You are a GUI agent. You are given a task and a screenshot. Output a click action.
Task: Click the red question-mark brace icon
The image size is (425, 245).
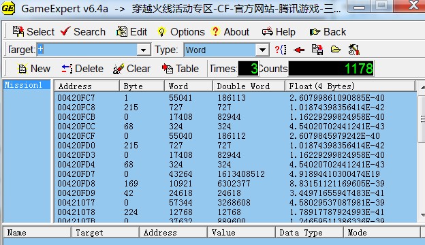pyautogui.click(x=280, y=50)
